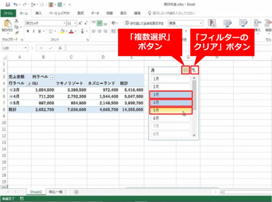Open the fill color tool

62,31
